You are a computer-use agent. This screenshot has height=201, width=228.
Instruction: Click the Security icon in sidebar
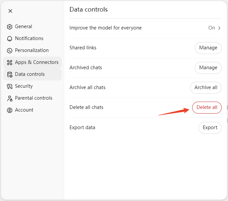[10, 86]
